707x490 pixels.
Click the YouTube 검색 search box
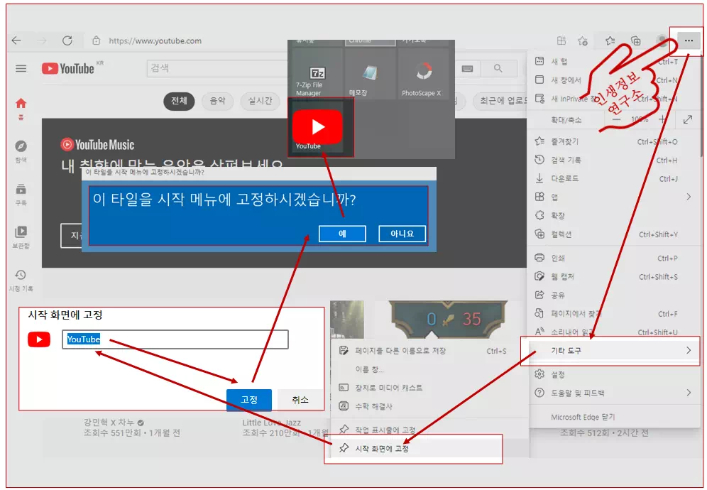pyautogui.click(x=217, y=69)
